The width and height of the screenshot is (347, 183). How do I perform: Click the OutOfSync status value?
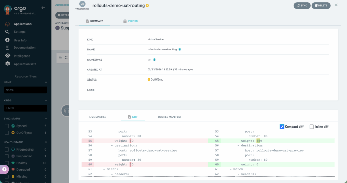155,79
